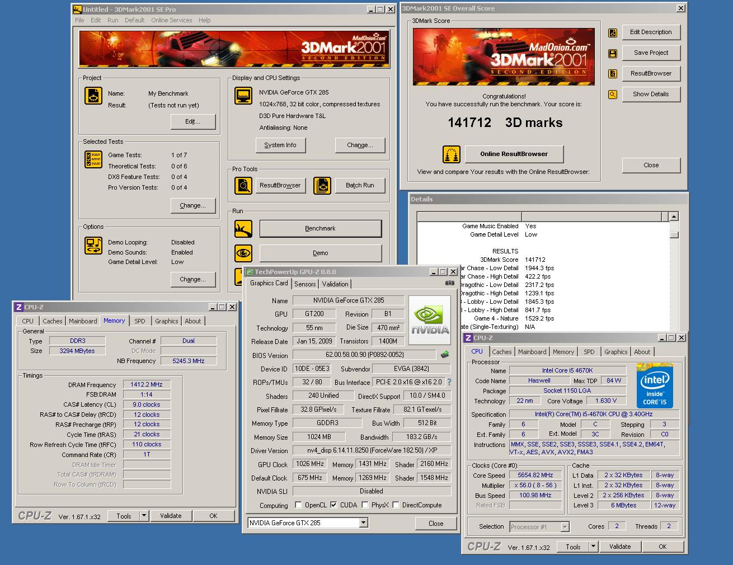The width and height of the screenshot is (733, 565).
Task: Click the GPU-Z screenshot camera icon
Action: pos(449,283)
